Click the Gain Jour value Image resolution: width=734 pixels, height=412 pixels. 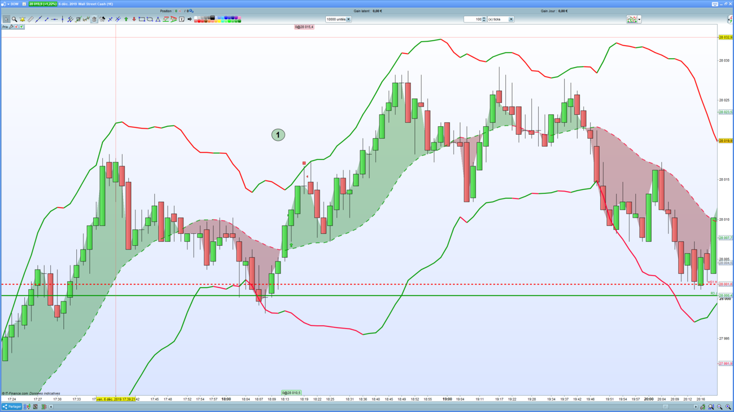562,11
